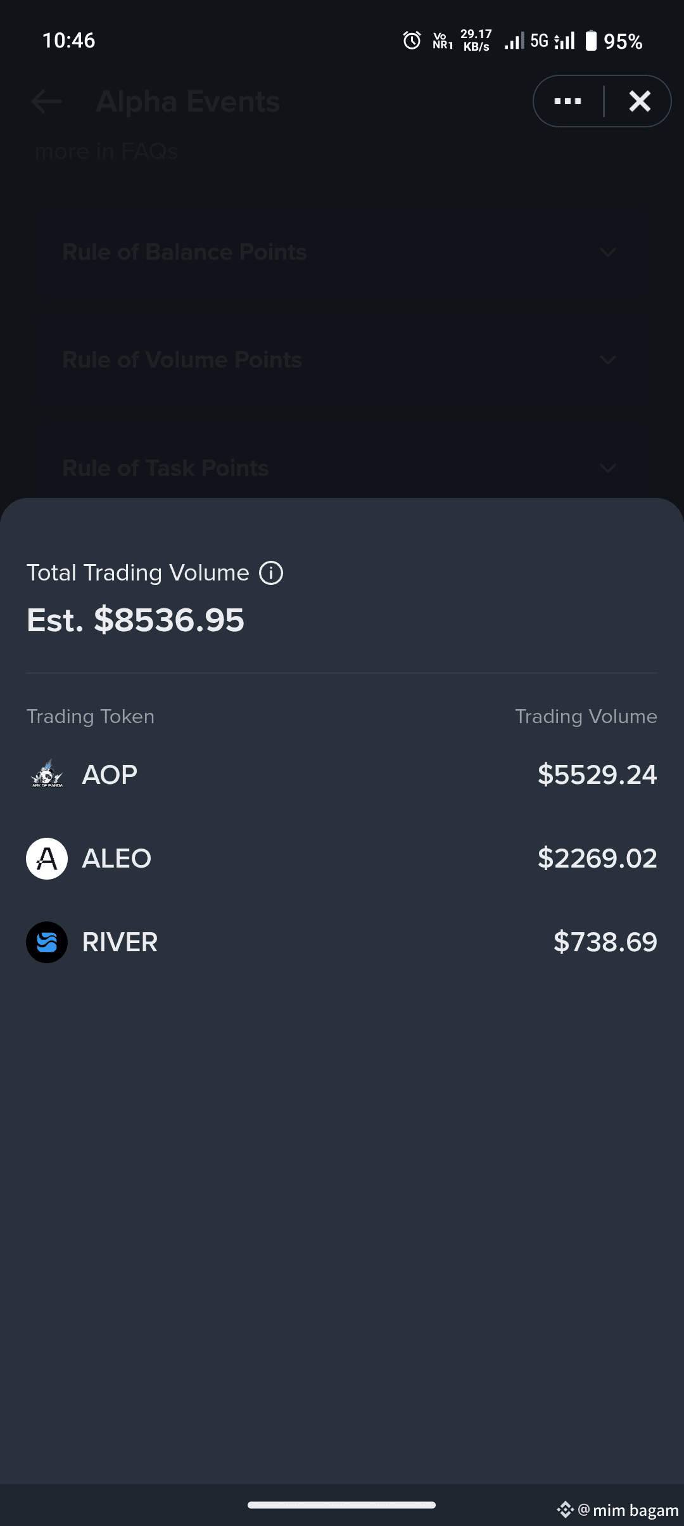Open the three-dot more options menu

click(567, 101)
